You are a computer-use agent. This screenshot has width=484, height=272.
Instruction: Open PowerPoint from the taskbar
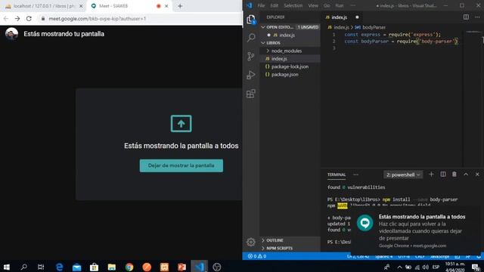pos(181,267)
